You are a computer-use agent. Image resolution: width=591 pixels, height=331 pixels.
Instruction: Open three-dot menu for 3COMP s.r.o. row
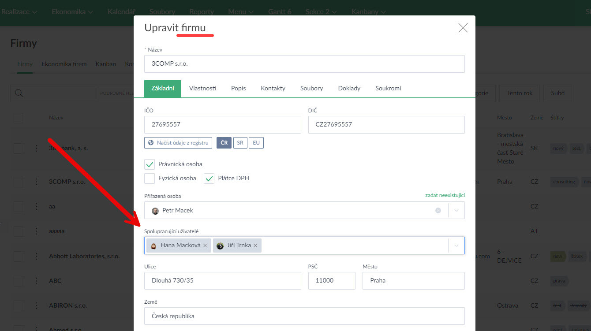tap(37, 182)
